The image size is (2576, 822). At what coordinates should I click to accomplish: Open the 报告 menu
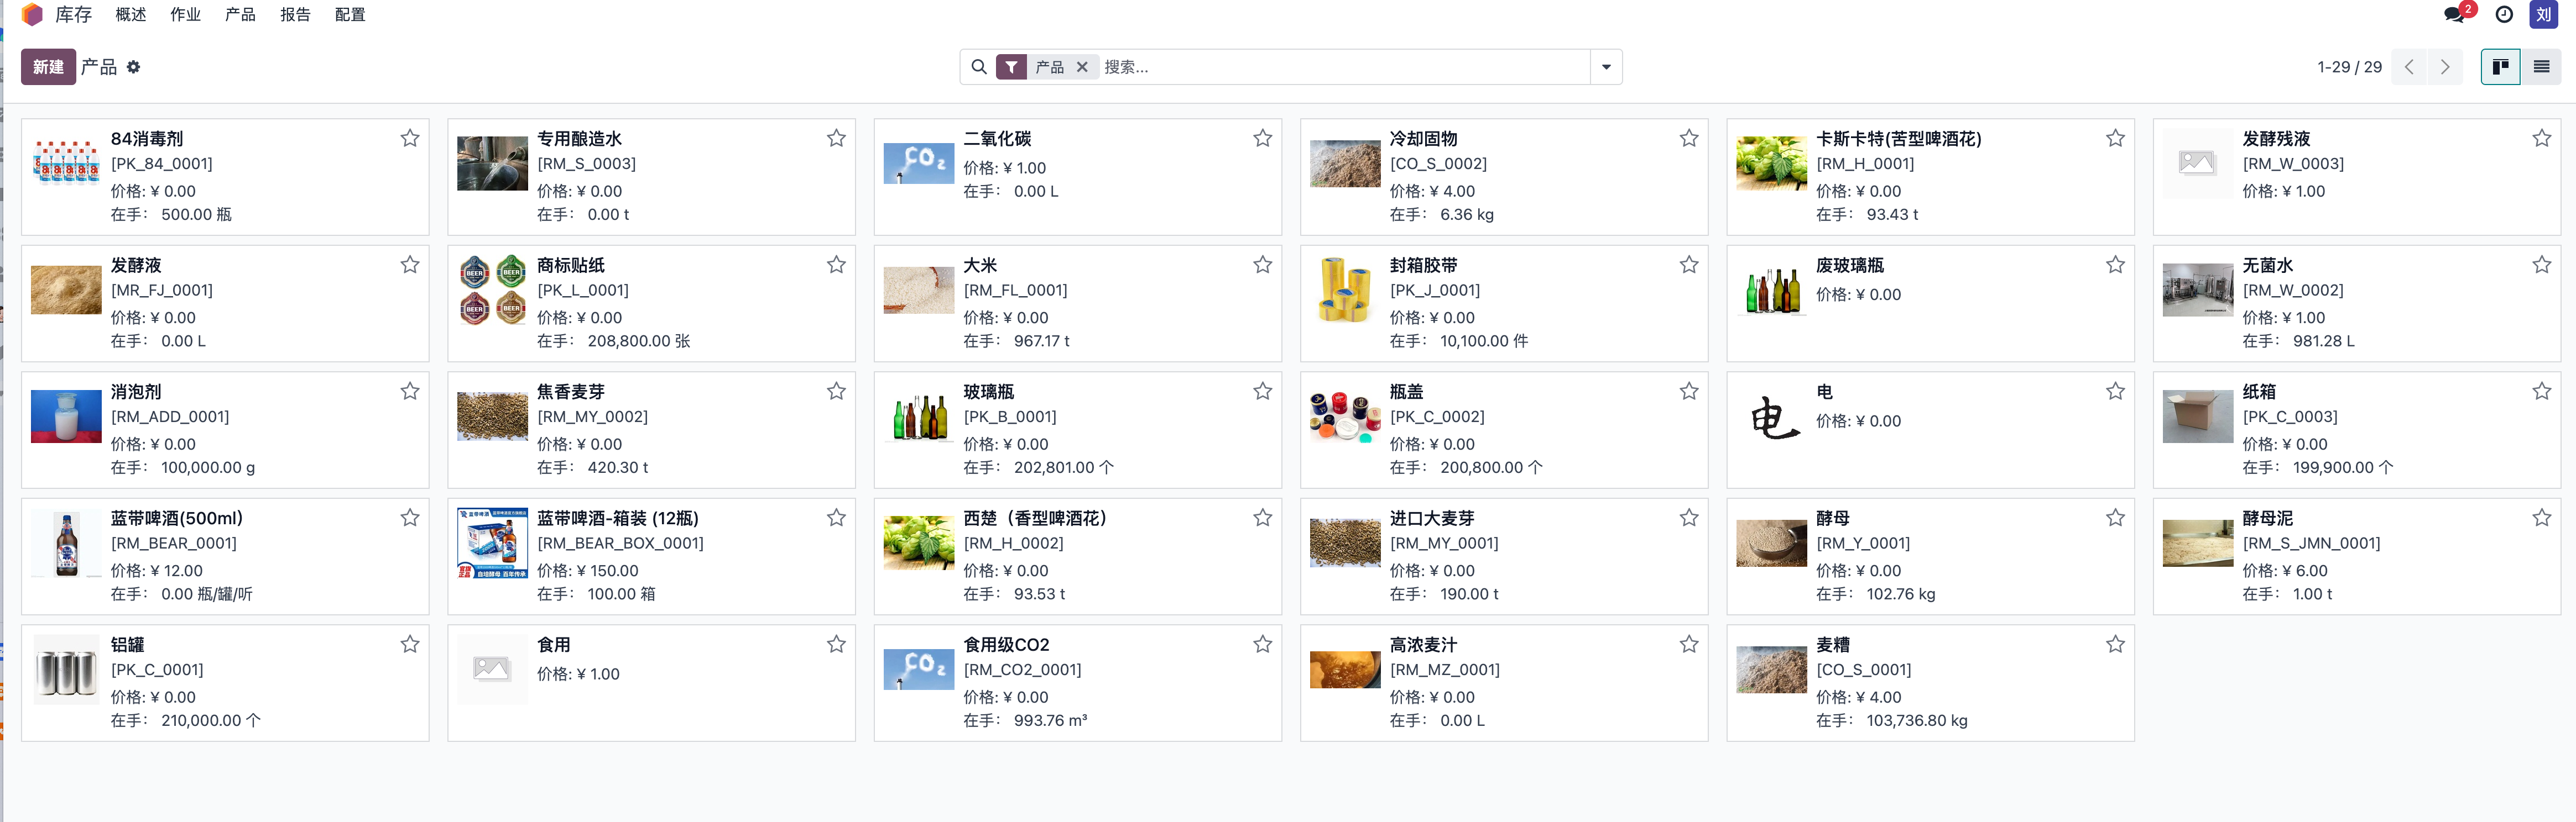[295, 14]
